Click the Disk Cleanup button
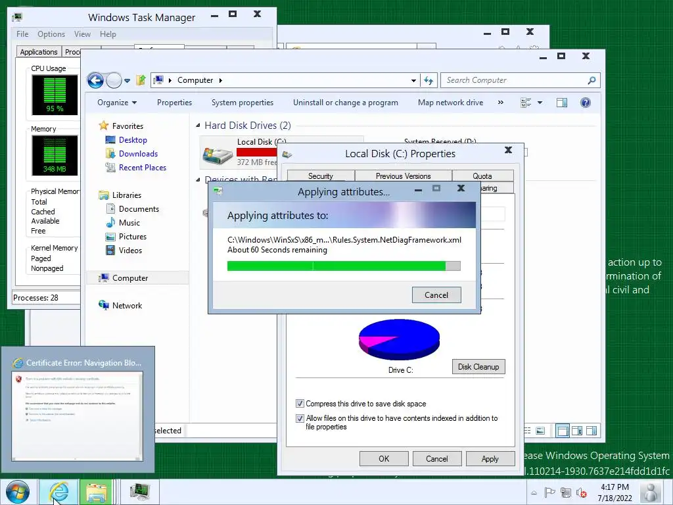The width and height of the screenshot is (673, 505). (478, 367)
